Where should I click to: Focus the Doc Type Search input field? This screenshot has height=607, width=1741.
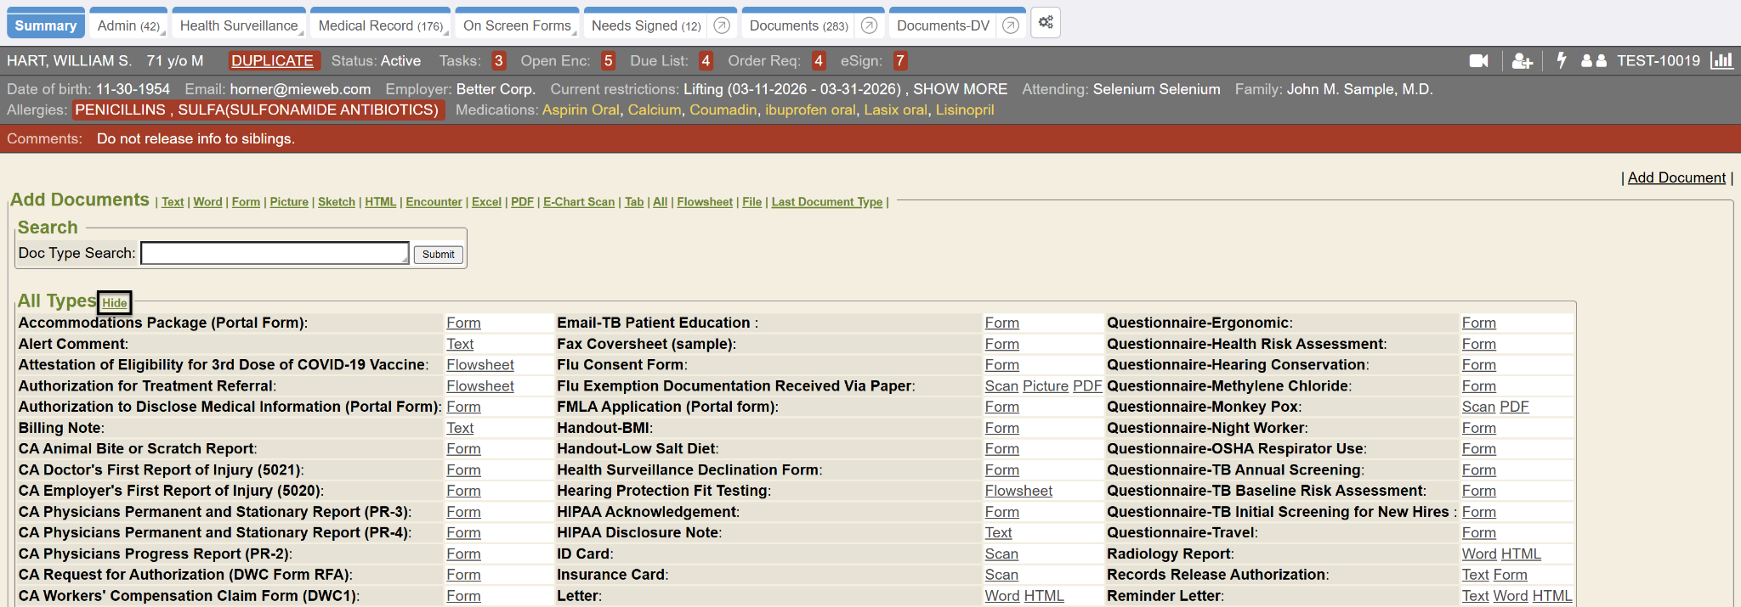tap(274, 253)
